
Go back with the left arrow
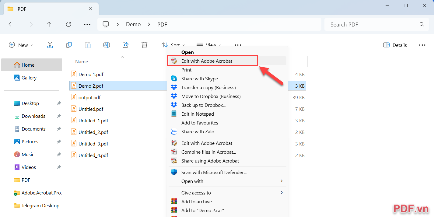coord(11,24)
